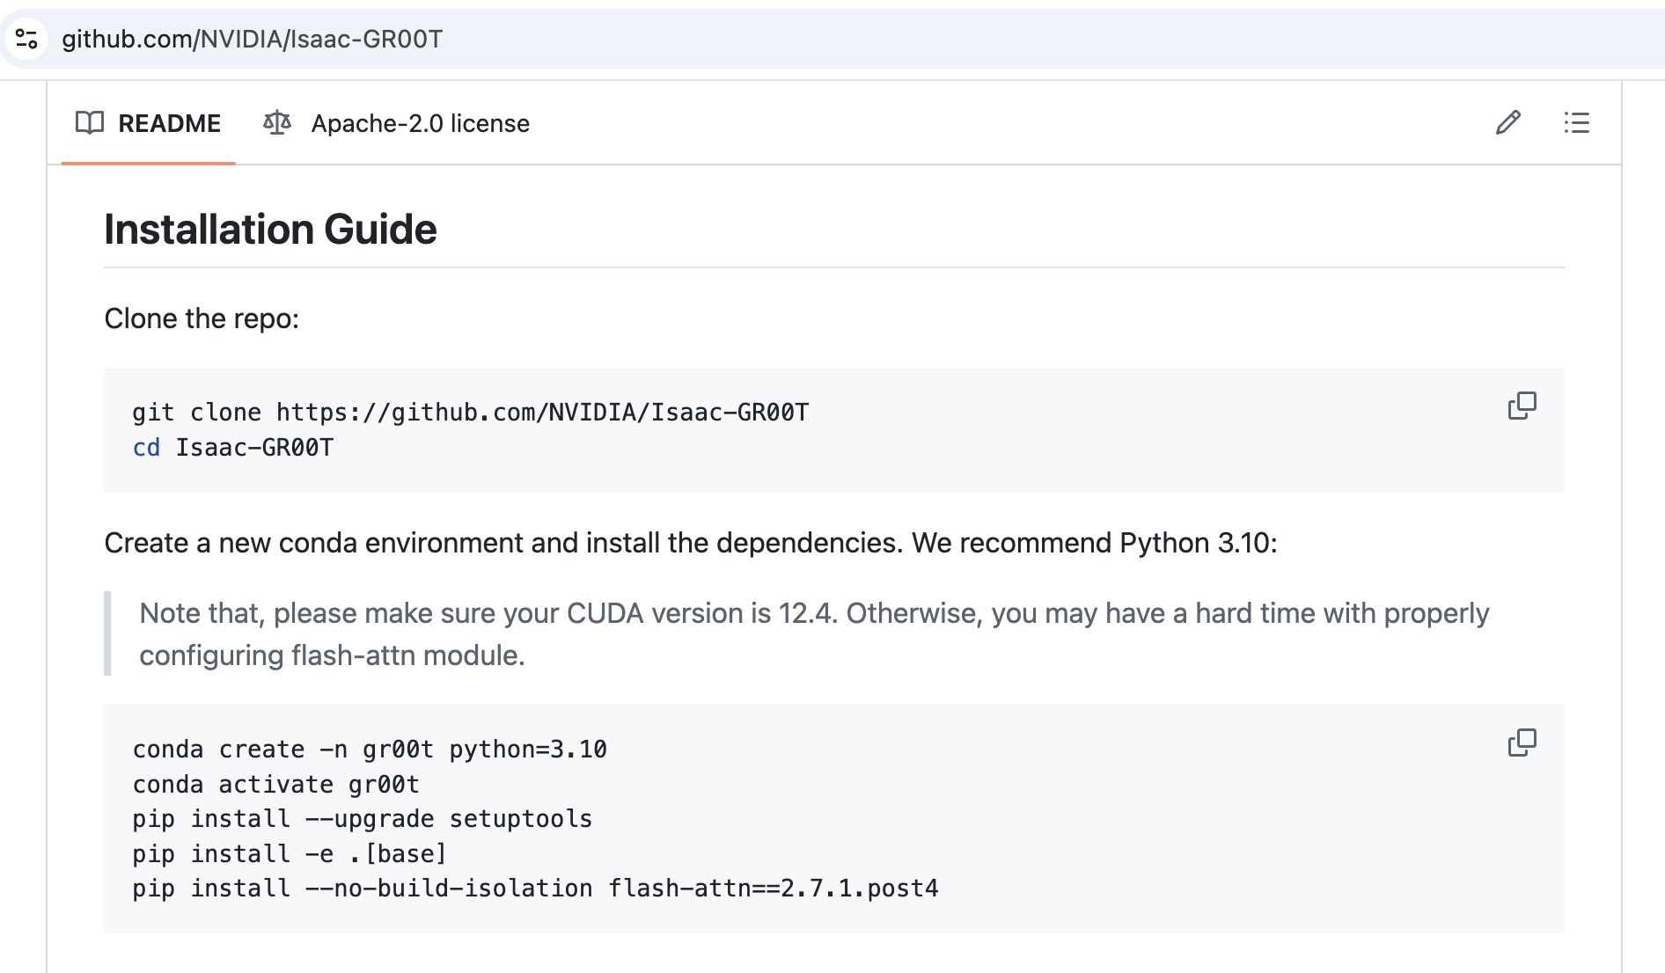Click the flash-attn==2.7.1.post4 install line
The width and height of the screenshot is (1665, 973).
point(536,889)
